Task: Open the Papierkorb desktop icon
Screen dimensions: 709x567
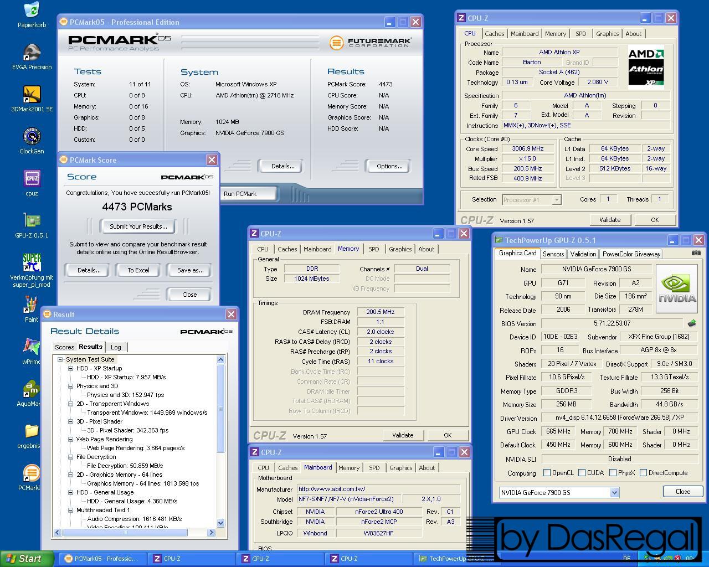Action: click(x=32, y=11)
